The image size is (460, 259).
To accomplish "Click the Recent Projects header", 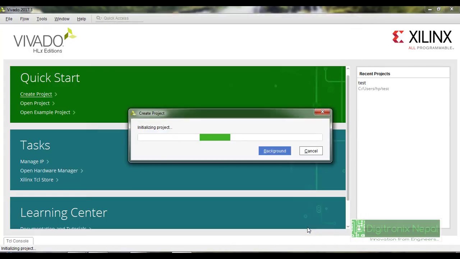I will point(374,74).
